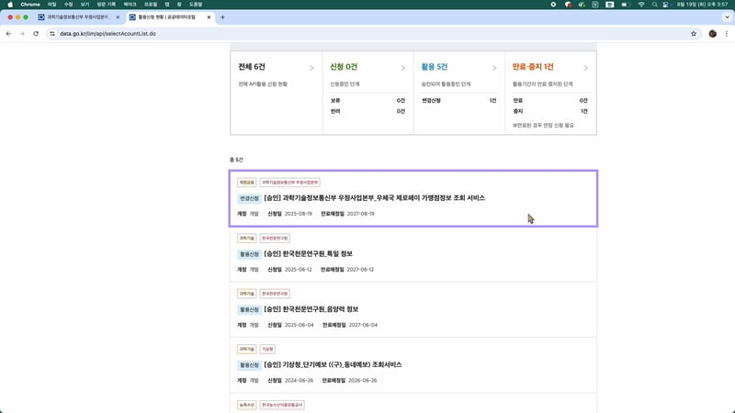Open the 방문 기록 menu

pos(106,5)
